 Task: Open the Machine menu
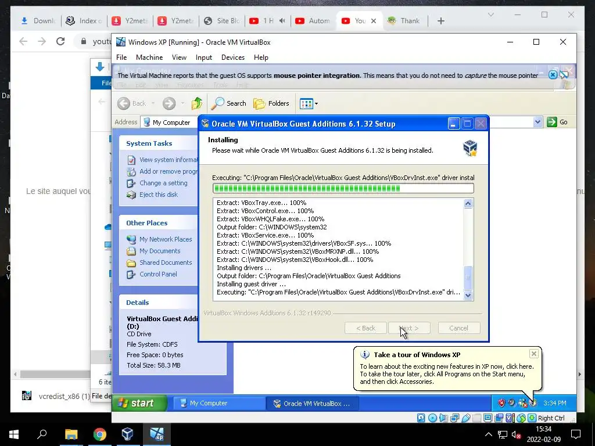(x=149, y=57)
